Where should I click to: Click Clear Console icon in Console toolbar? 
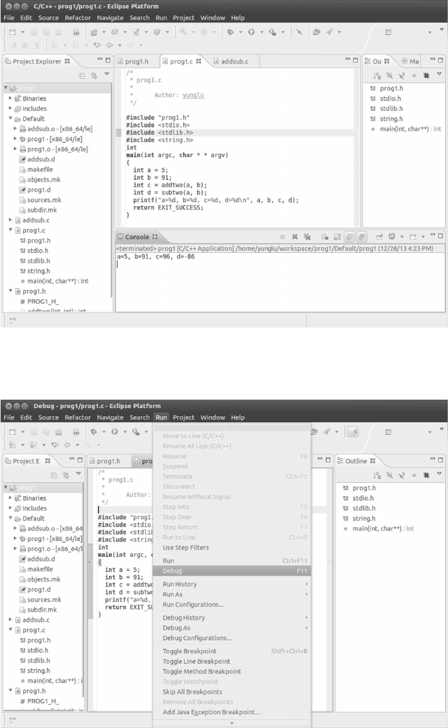coord(324,237)
